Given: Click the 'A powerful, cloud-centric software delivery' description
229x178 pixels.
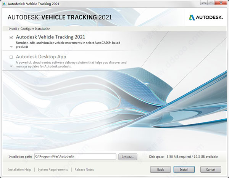Looking at the screenshot, I should pos(71,64).
